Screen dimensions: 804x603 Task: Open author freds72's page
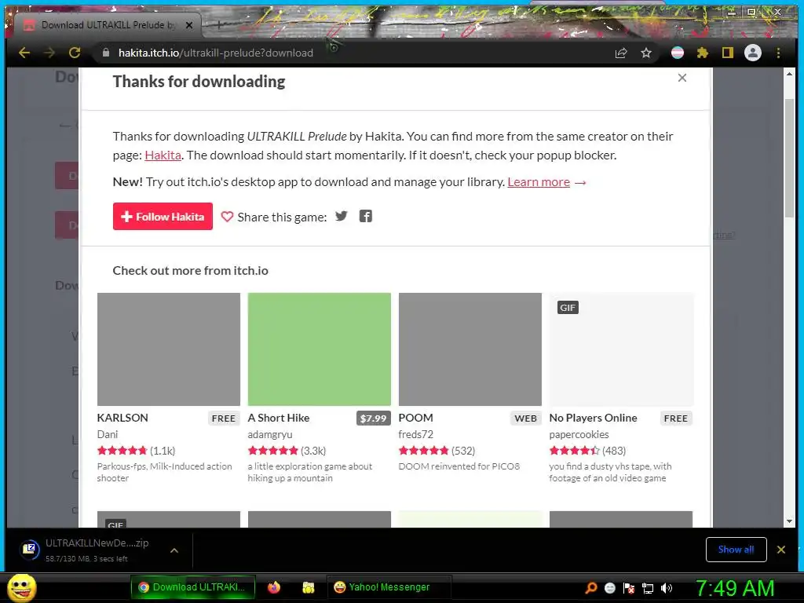click(x=416, y=434)
